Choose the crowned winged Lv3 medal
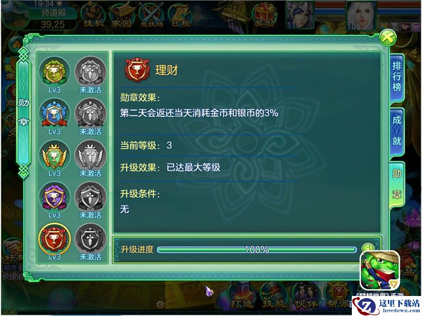The width and height of the screenshot is (422, 316). click(54, 155)
